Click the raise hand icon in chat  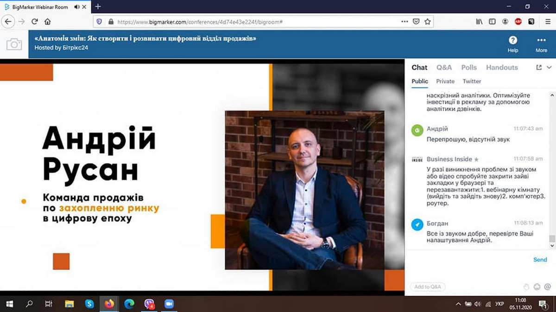pos(526,287)
